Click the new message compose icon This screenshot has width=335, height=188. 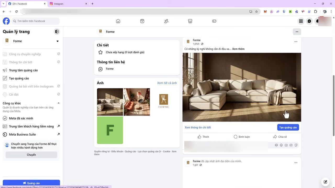point(325,182)
